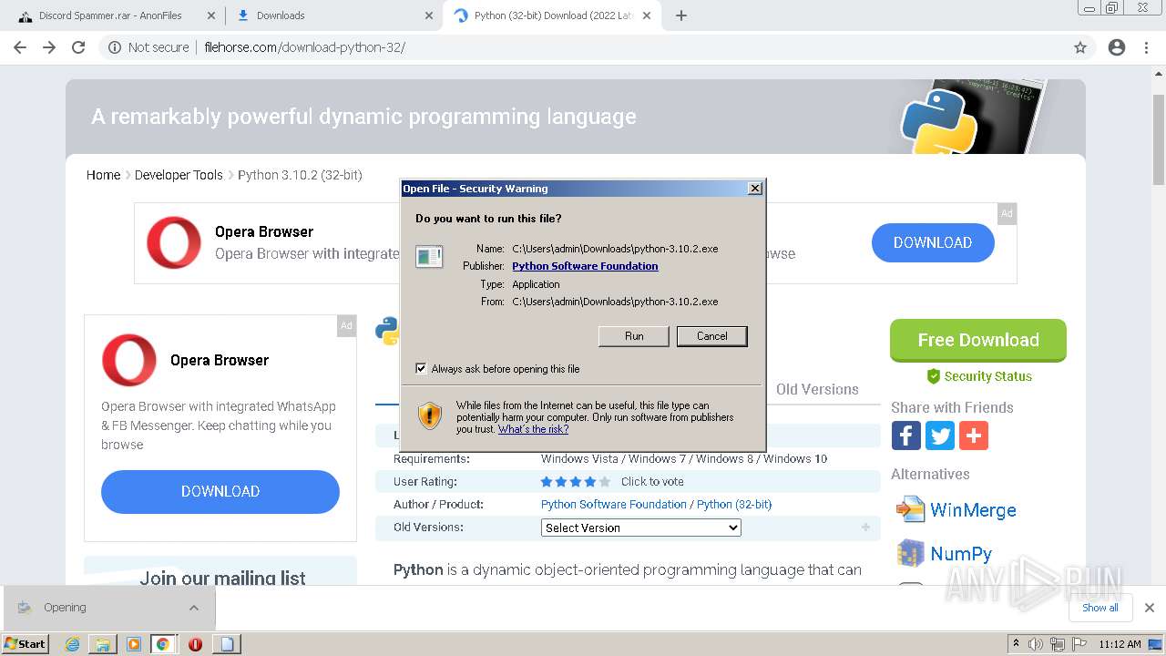Click DOWNLOAD in the top Opera banner

click(933, 242)
